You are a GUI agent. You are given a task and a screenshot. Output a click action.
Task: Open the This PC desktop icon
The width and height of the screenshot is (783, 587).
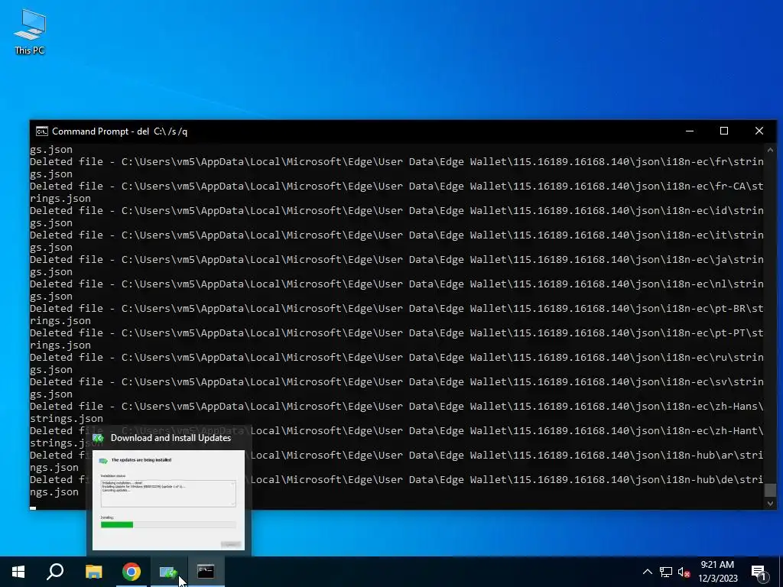click(x=30, y=31)
